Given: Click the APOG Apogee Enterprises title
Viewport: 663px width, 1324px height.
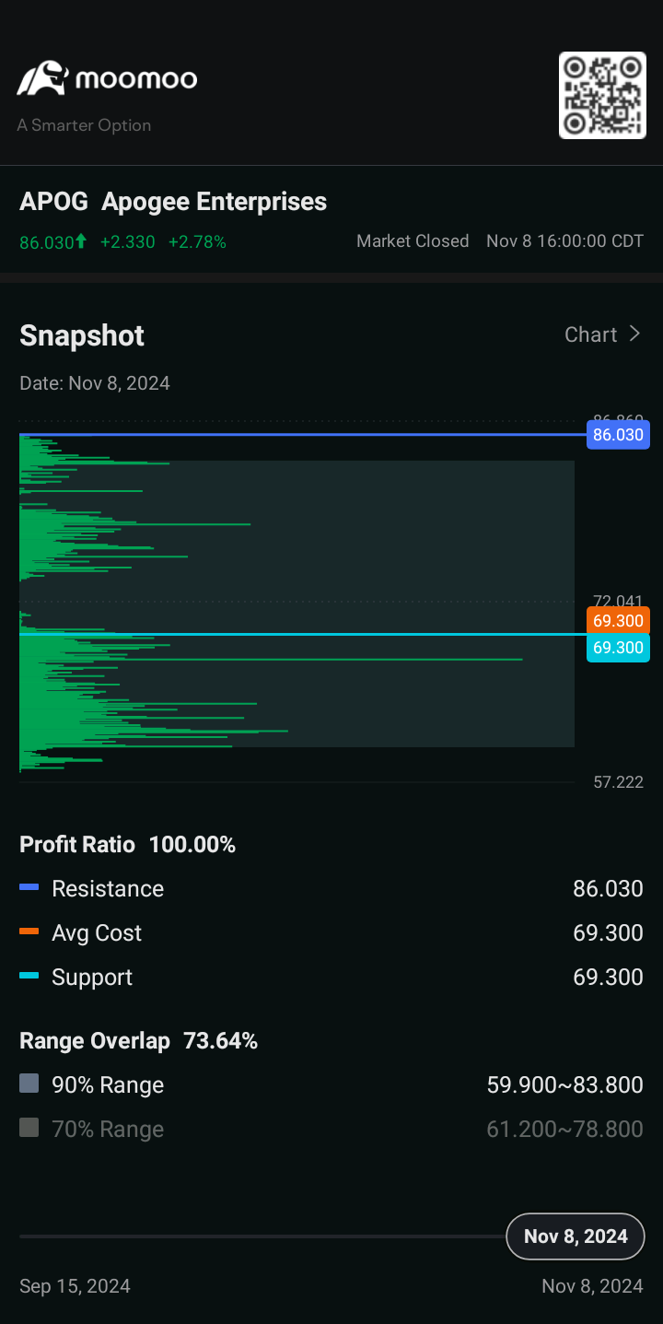Looking at the screenshot, I should 173,202.
